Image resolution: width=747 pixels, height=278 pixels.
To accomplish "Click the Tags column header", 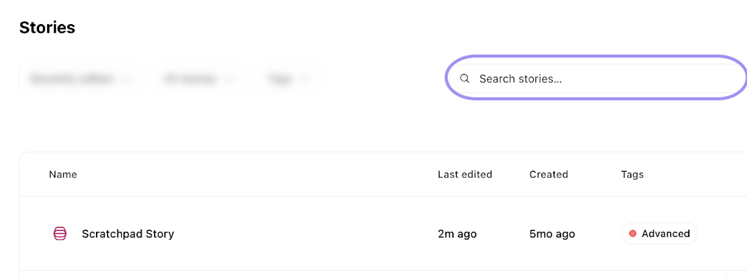I will tap(632, 175).
